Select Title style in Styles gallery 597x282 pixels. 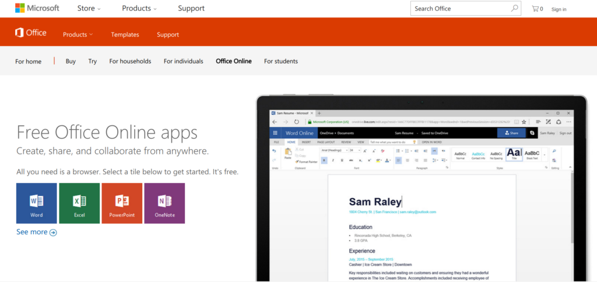pos(514,154)
